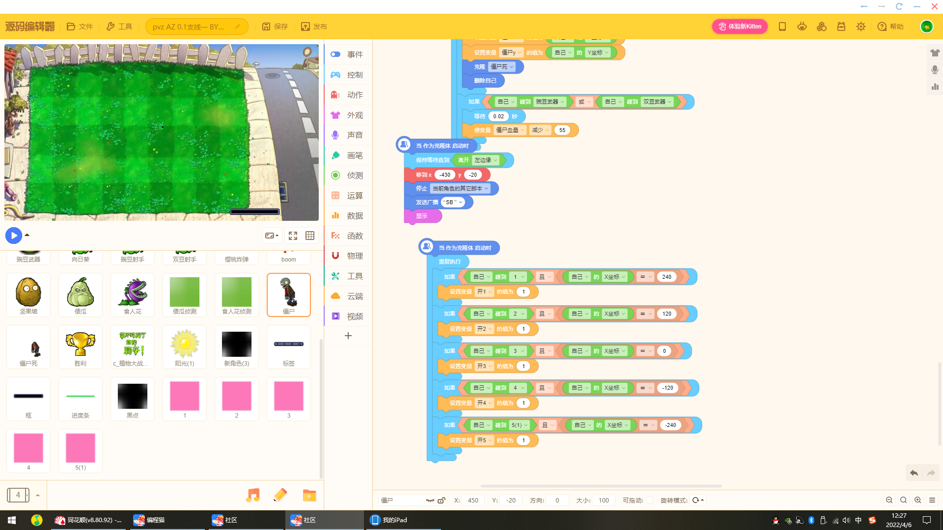Open the 当前角色的其它脚本 dropdown
The height and width of the screenshot is (530, 943).
[x=460, y=188]
